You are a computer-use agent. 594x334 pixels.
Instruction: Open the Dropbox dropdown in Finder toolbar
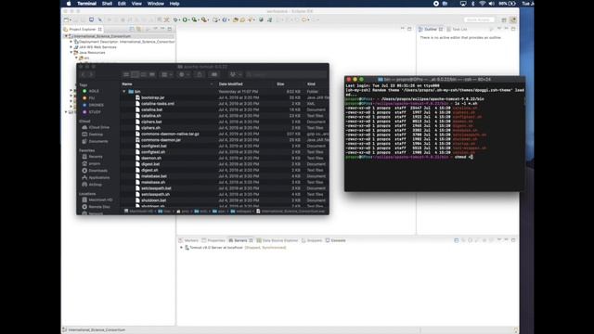[x=235, y=74]
